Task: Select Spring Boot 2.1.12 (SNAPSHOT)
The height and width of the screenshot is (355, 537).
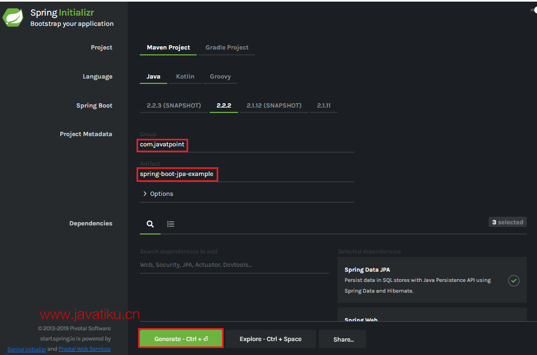Action: tap(274, 105)
